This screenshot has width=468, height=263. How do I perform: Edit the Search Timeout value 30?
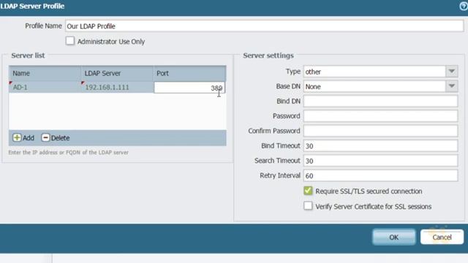pos(380,161)
